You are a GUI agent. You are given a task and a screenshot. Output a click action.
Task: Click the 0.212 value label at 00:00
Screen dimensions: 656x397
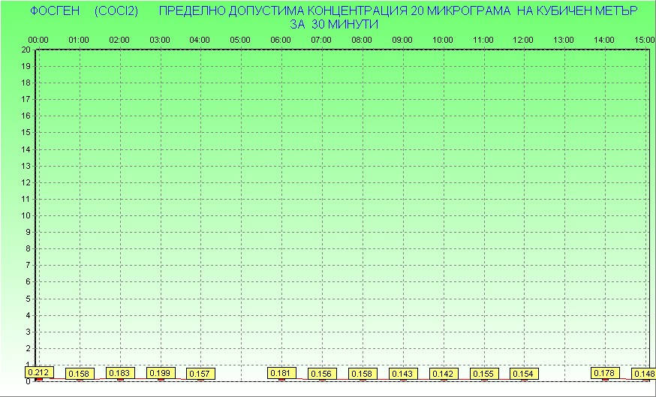click(x=39, y=372)
